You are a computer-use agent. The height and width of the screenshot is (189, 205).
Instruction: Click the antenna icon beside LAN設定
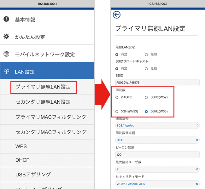(6, 72)
